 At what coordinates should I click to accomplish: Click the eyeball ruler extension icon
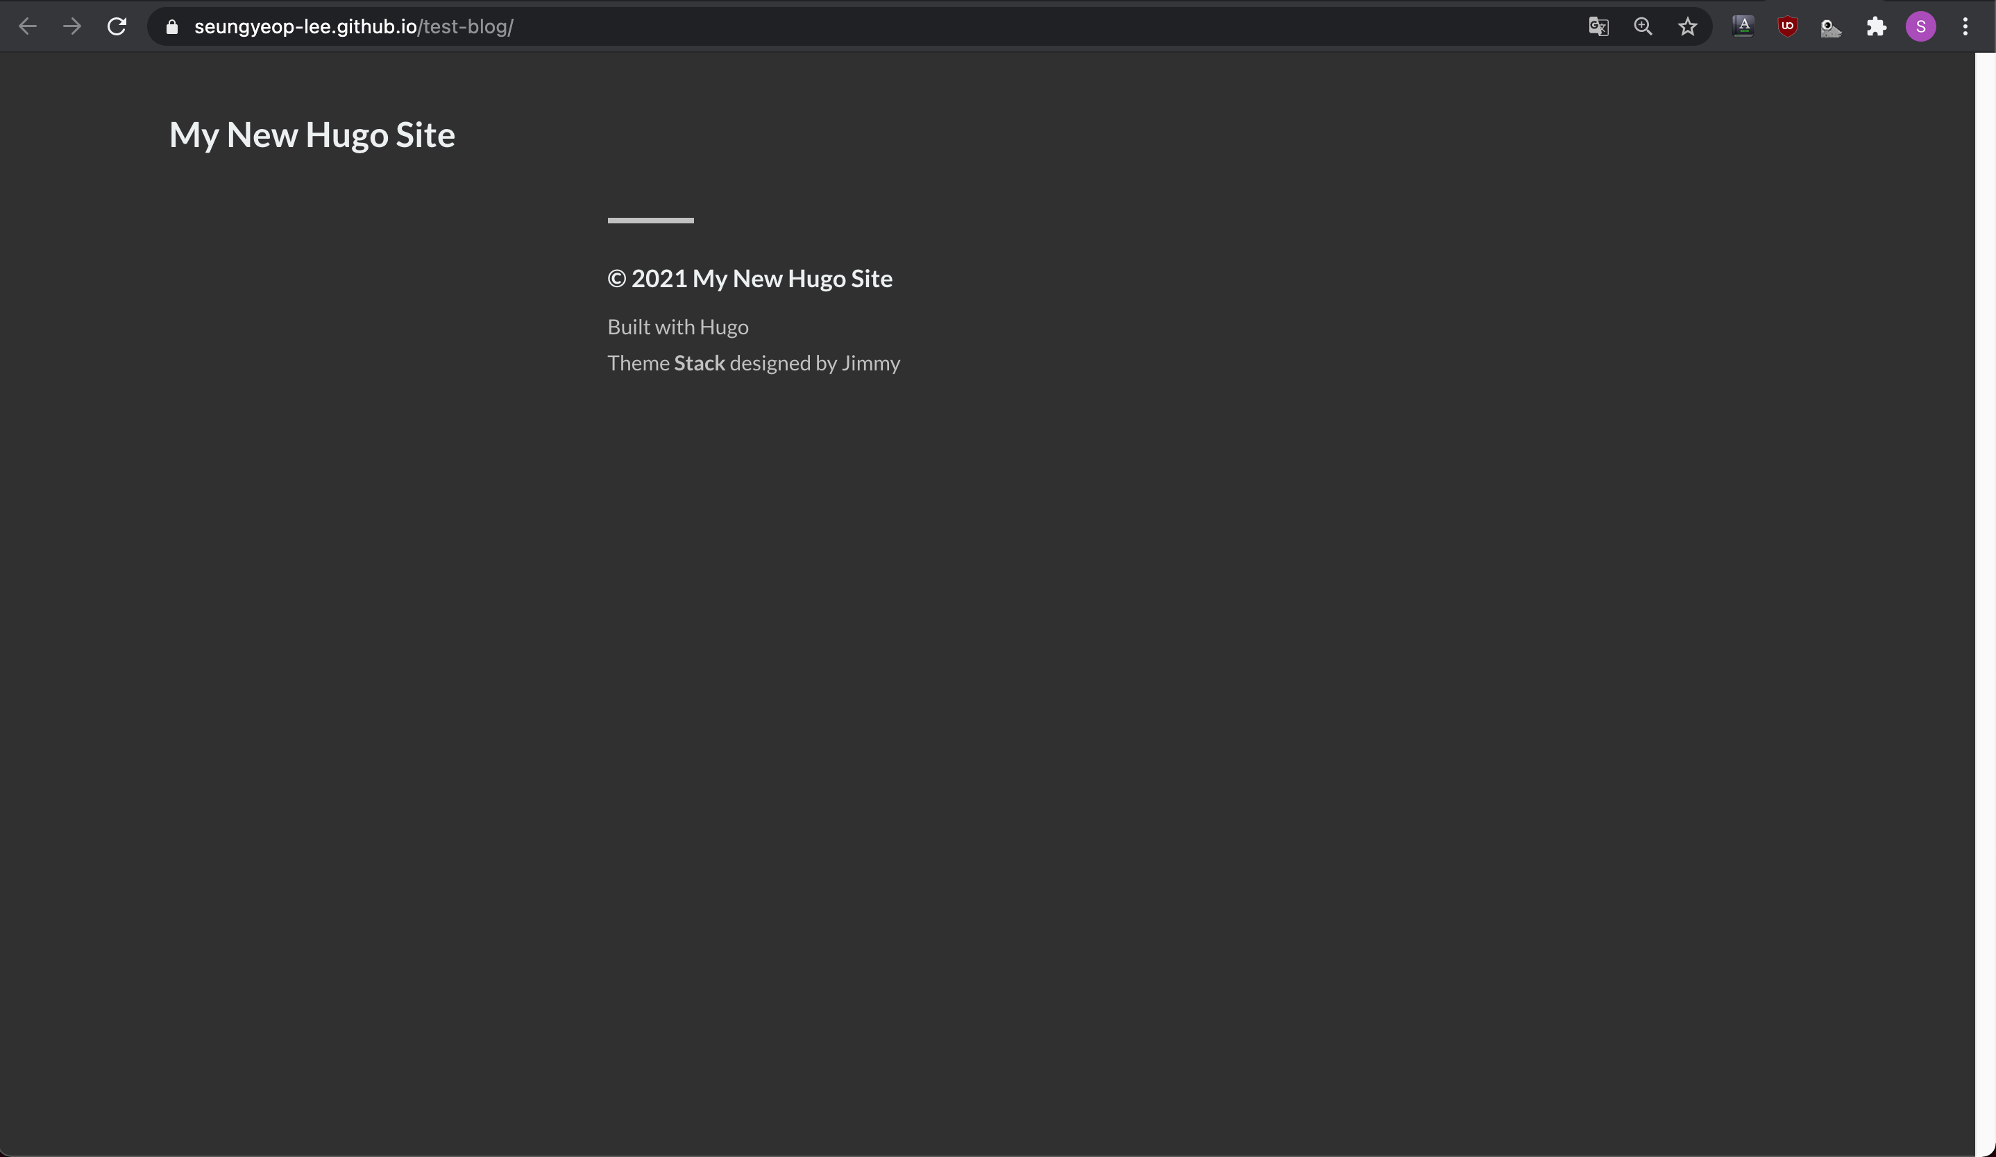coord(1832,28)
